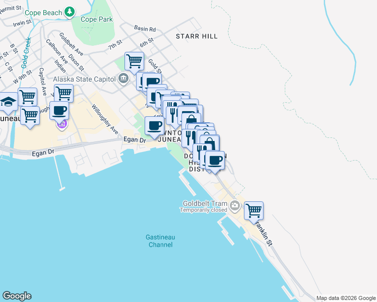Click the coffee cup marker above Egan Dr label
Screen dimensions: 377x302
(154, 126)
